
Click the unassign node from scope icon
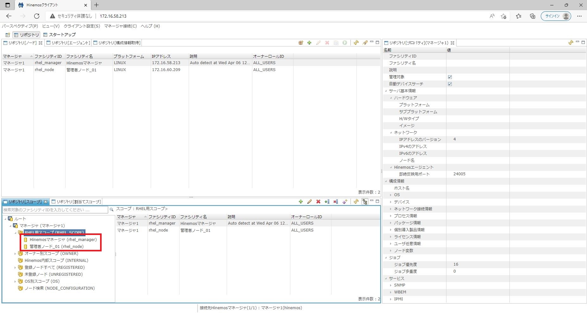pos(336,202)
